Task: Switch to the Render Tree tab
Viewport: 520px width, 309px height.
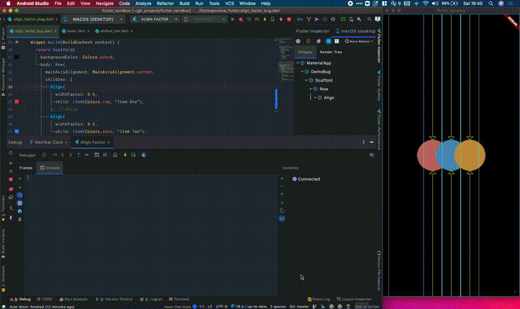Action: [x=330, y=52]
